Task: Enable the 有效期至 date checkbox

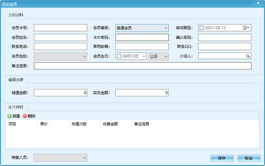Action: (x=202, y=28)
